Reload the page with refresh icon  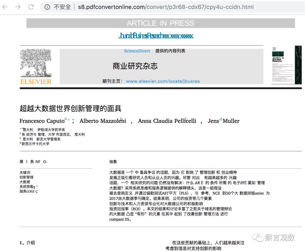[31, 7]
